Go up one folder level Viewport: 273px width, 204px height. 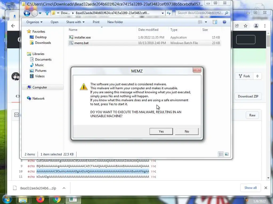[47, 13]
